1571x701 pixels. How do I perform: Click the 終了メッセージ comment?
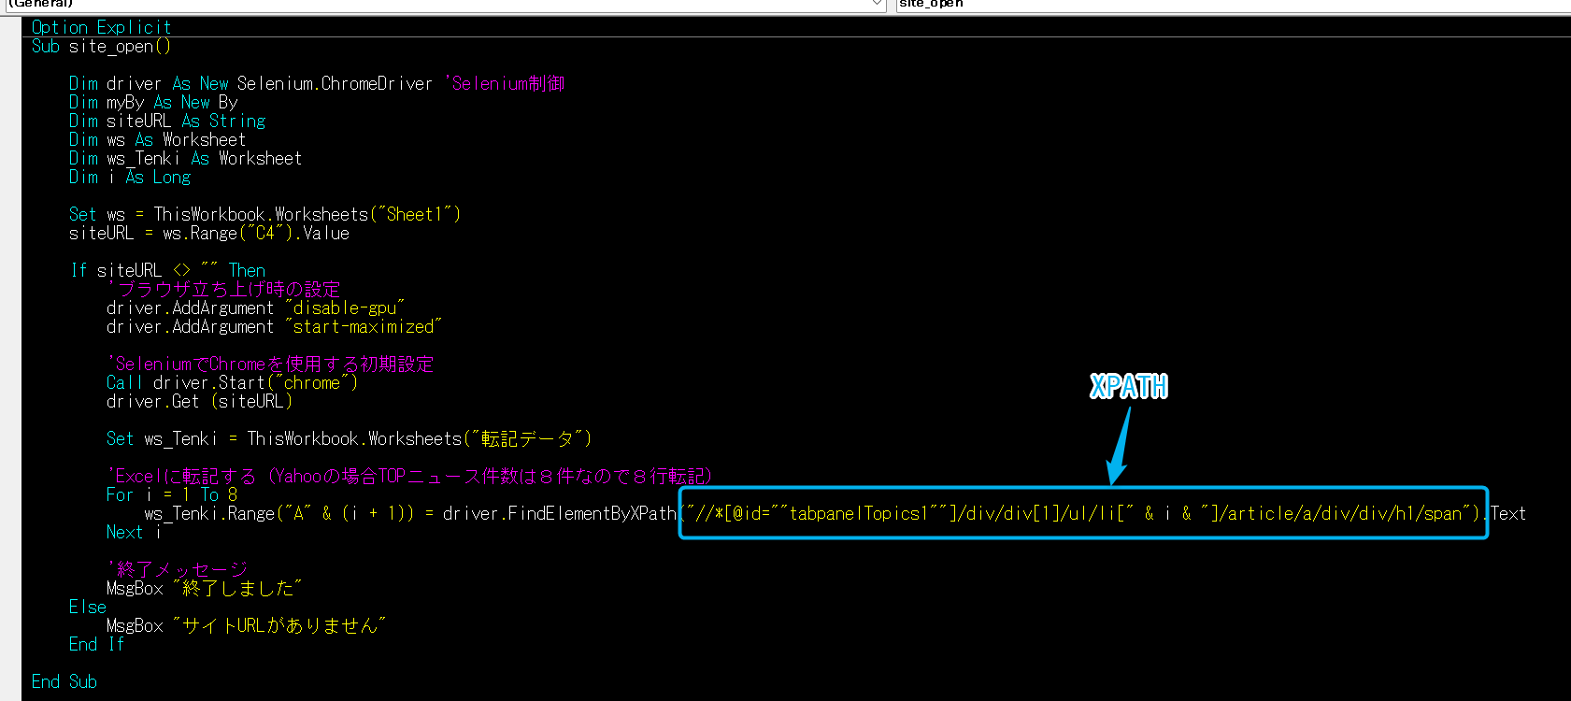pyautogui.click(x=177, y=569)
